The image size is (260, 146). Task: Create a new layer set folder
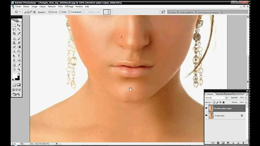tap(233, 143)
